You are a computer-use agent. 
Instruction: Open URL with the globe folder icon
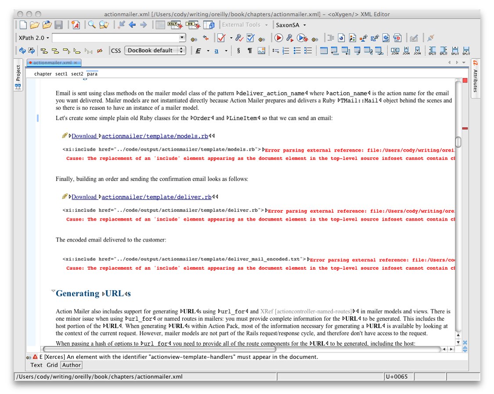pos(47,25)
